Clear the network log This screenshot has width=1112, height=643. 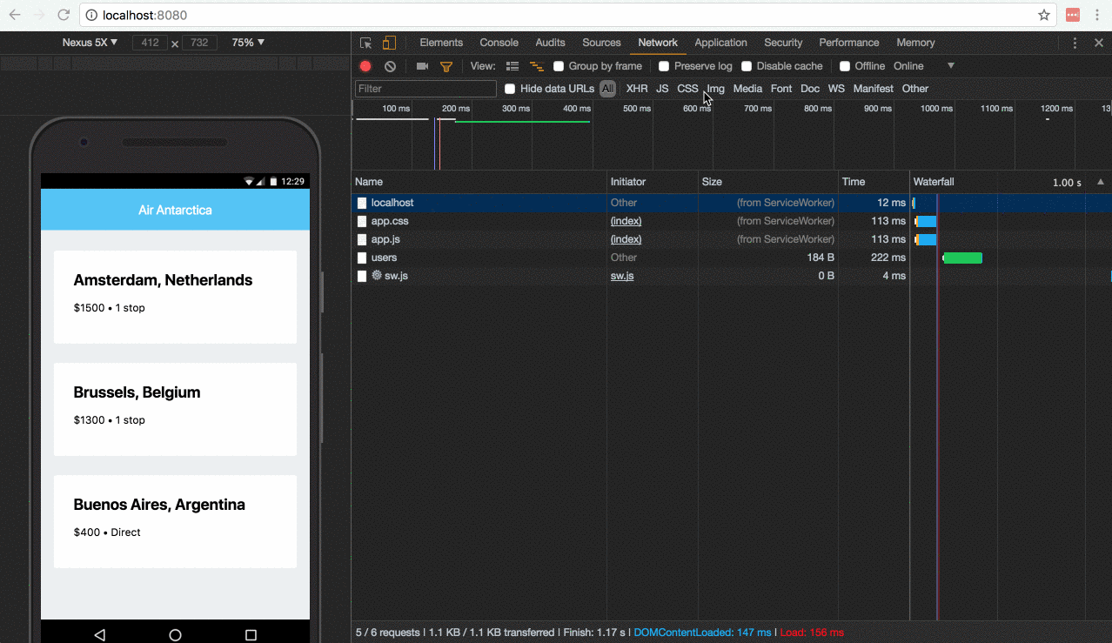390,66
